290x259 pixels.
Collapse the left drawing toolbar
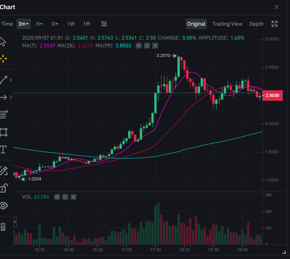click(x=15, y=222)
